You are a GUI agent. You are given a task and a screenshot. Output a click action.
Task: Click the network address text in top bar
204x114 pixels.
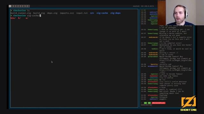[x=143, y=6]
